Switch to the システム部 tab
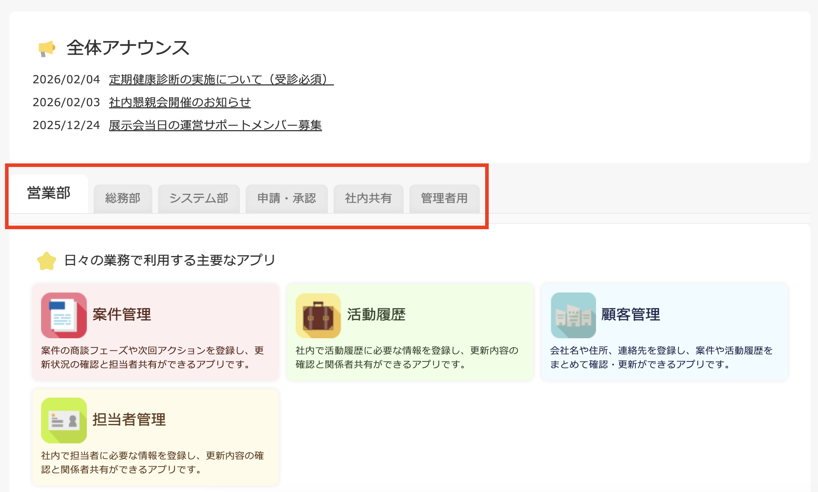818x492 pixels. tap(199, 198)
